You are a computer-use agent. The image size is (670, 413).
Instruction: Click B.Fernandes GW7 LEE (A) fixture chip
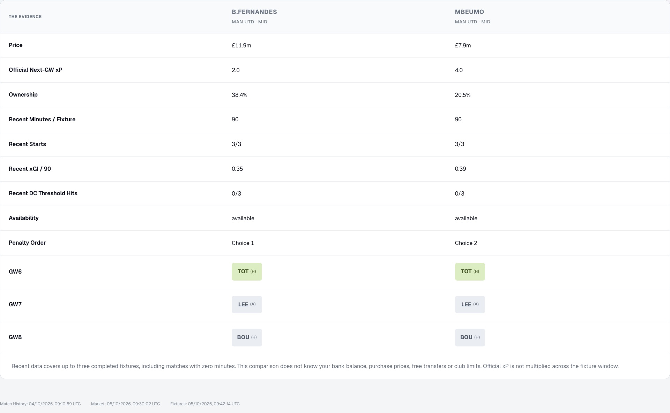(x=247, y=305)
